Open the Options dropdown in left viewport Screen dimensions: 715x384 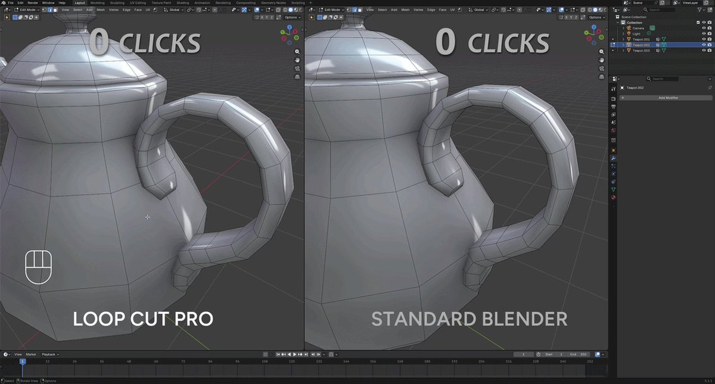pyautogui.click(x=292, y=17)
